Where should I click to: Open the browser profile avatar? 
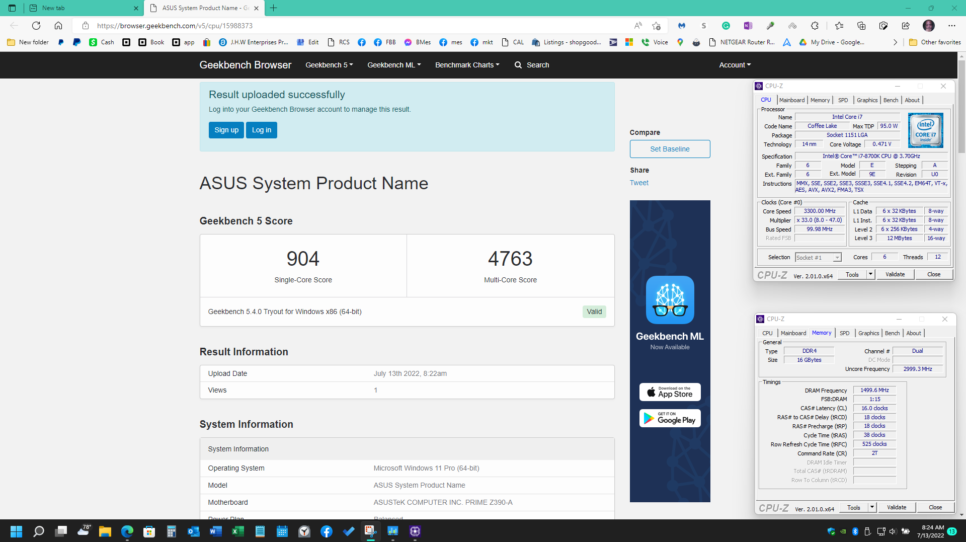coord(929,26)
